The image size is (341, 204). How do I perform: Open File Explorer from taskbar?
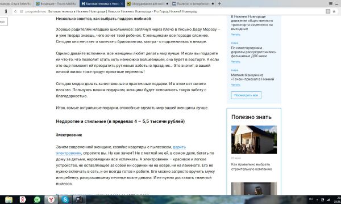point(9,199)
